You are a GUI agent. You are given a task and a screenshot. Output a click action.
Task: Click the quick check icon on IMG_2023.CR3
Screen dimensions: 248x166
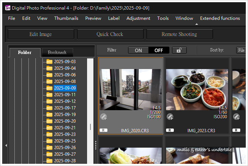170,117
